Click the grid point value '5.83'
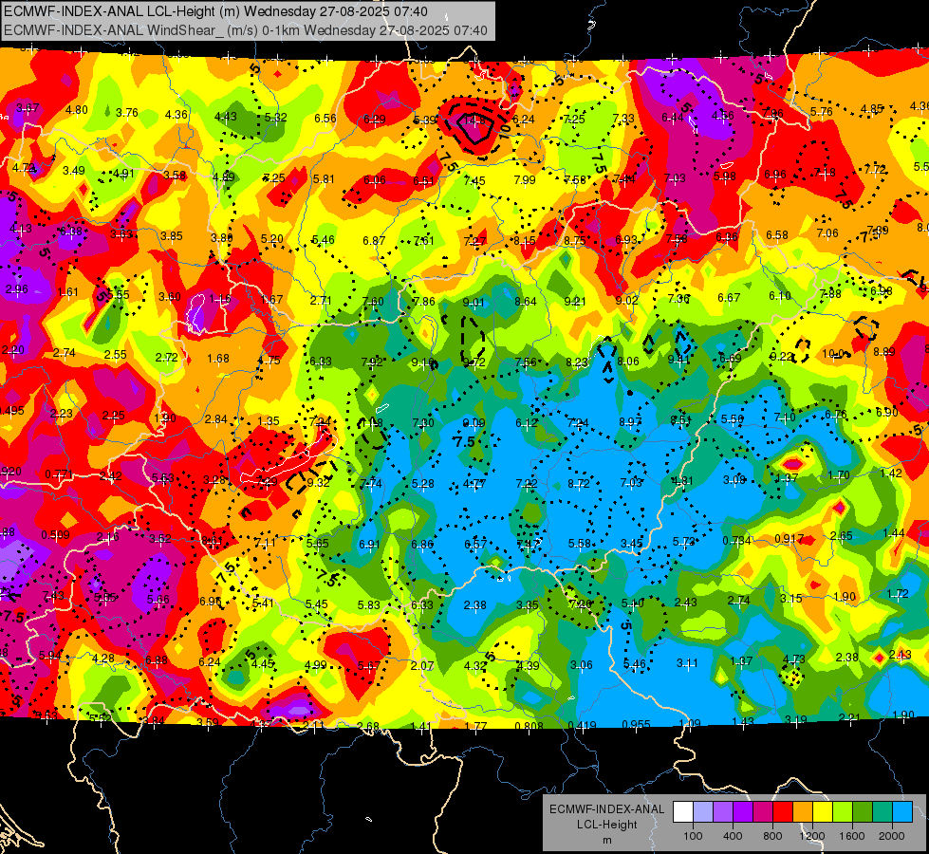 [x=368, y=604]
